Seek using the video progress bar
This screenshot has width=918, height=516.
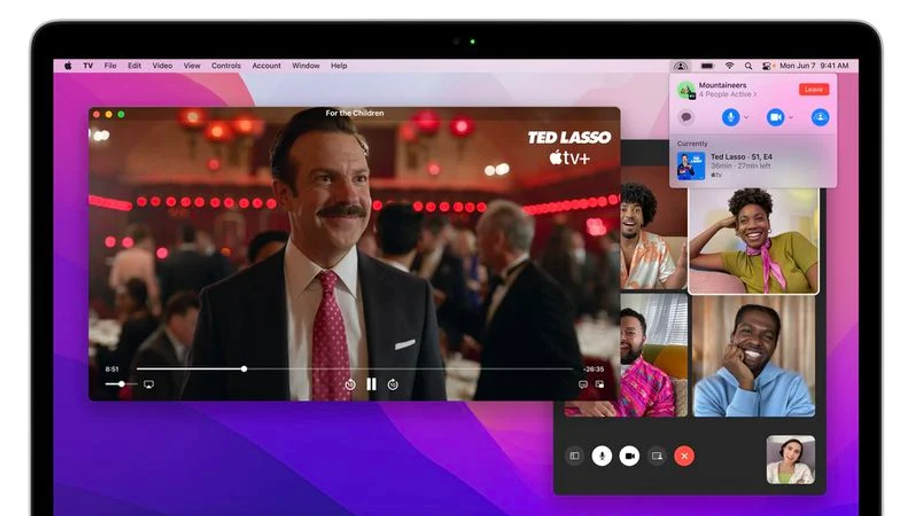click(x=355, y=369)
